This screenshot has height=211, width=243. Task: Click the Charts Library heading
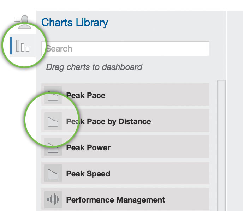tap(75, 23)
